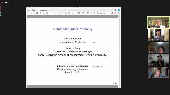Click the envelope email icon
The image size is (170, 95).
pyautogui.click(x=116, y=13)
